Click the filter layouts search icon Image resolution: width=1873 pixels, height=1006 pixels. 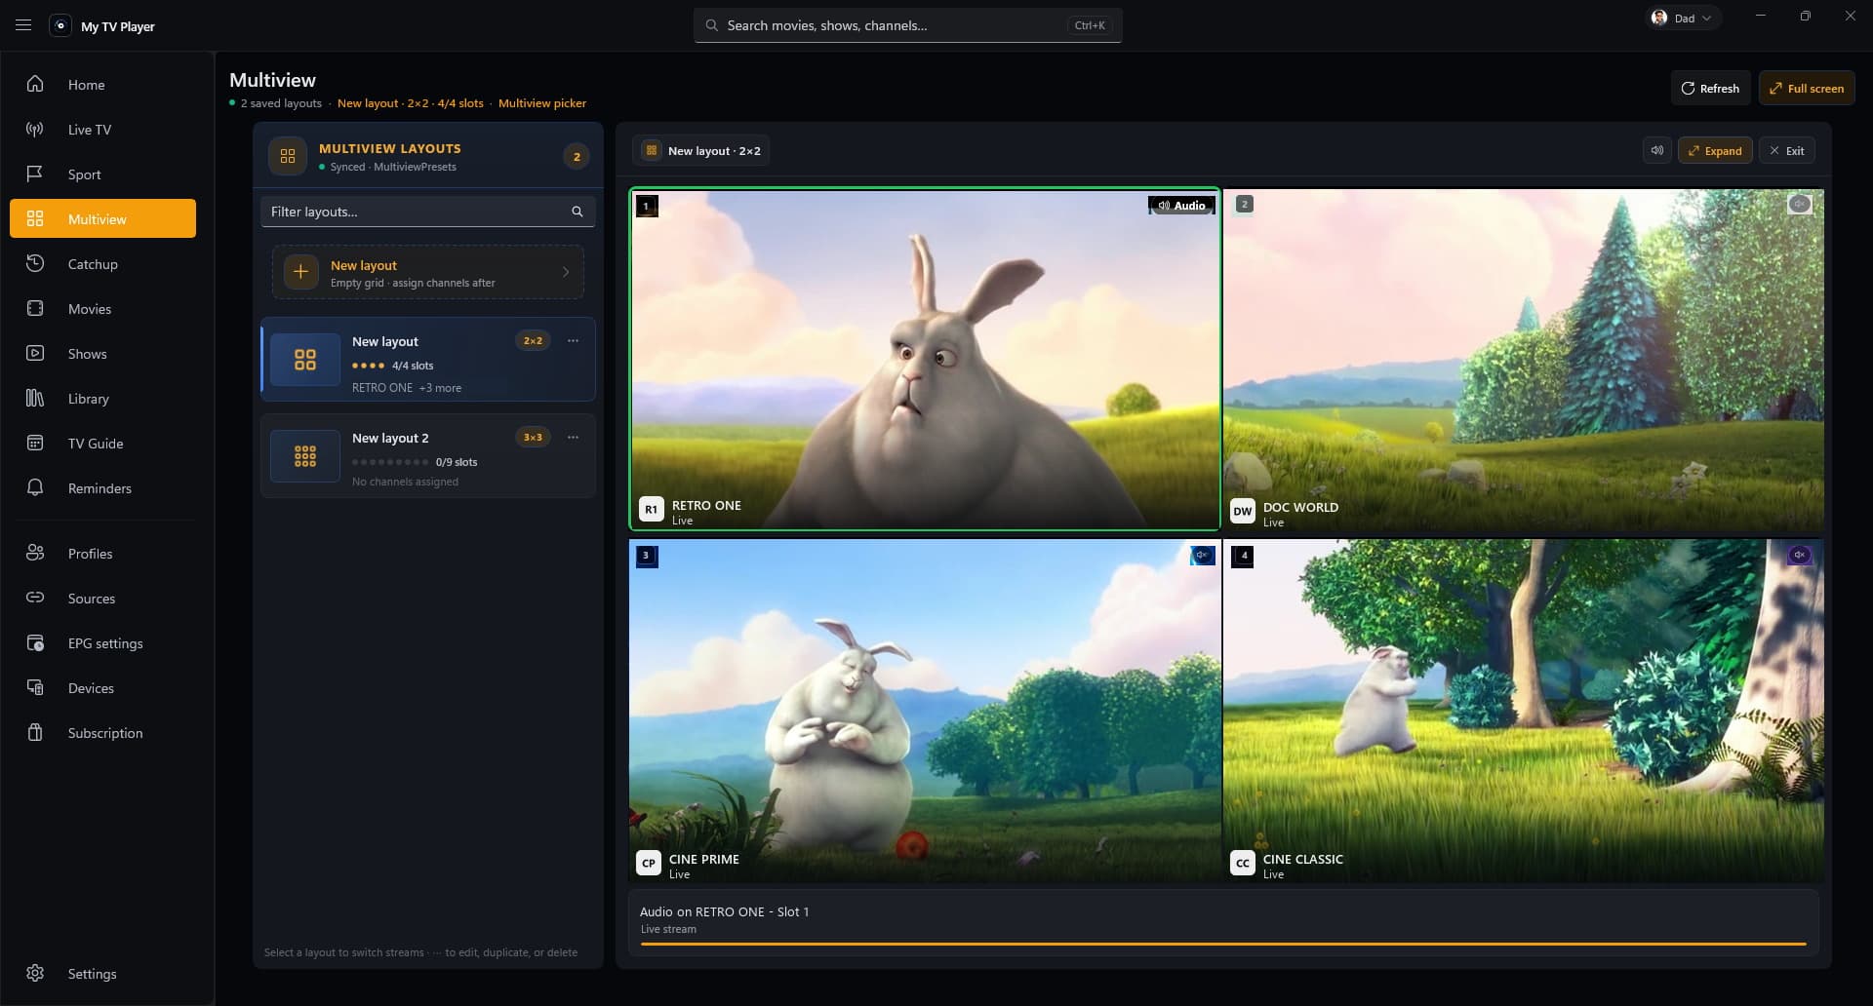tap(578, 212)
